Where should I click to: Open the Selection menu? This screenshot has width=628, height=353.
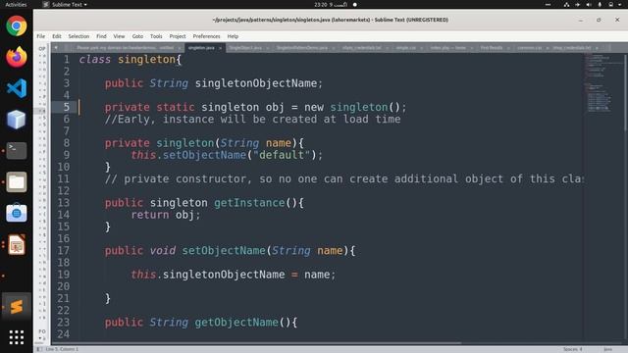(78, 36)
